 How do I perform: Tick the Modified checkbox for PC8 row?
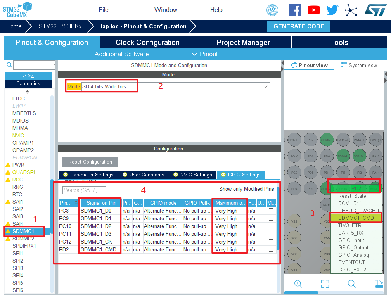coord(271,211)
